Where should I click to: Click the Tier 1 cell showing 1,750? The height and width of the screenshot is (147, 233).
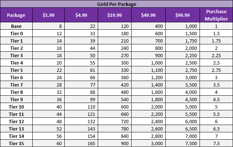pos(182,40)
